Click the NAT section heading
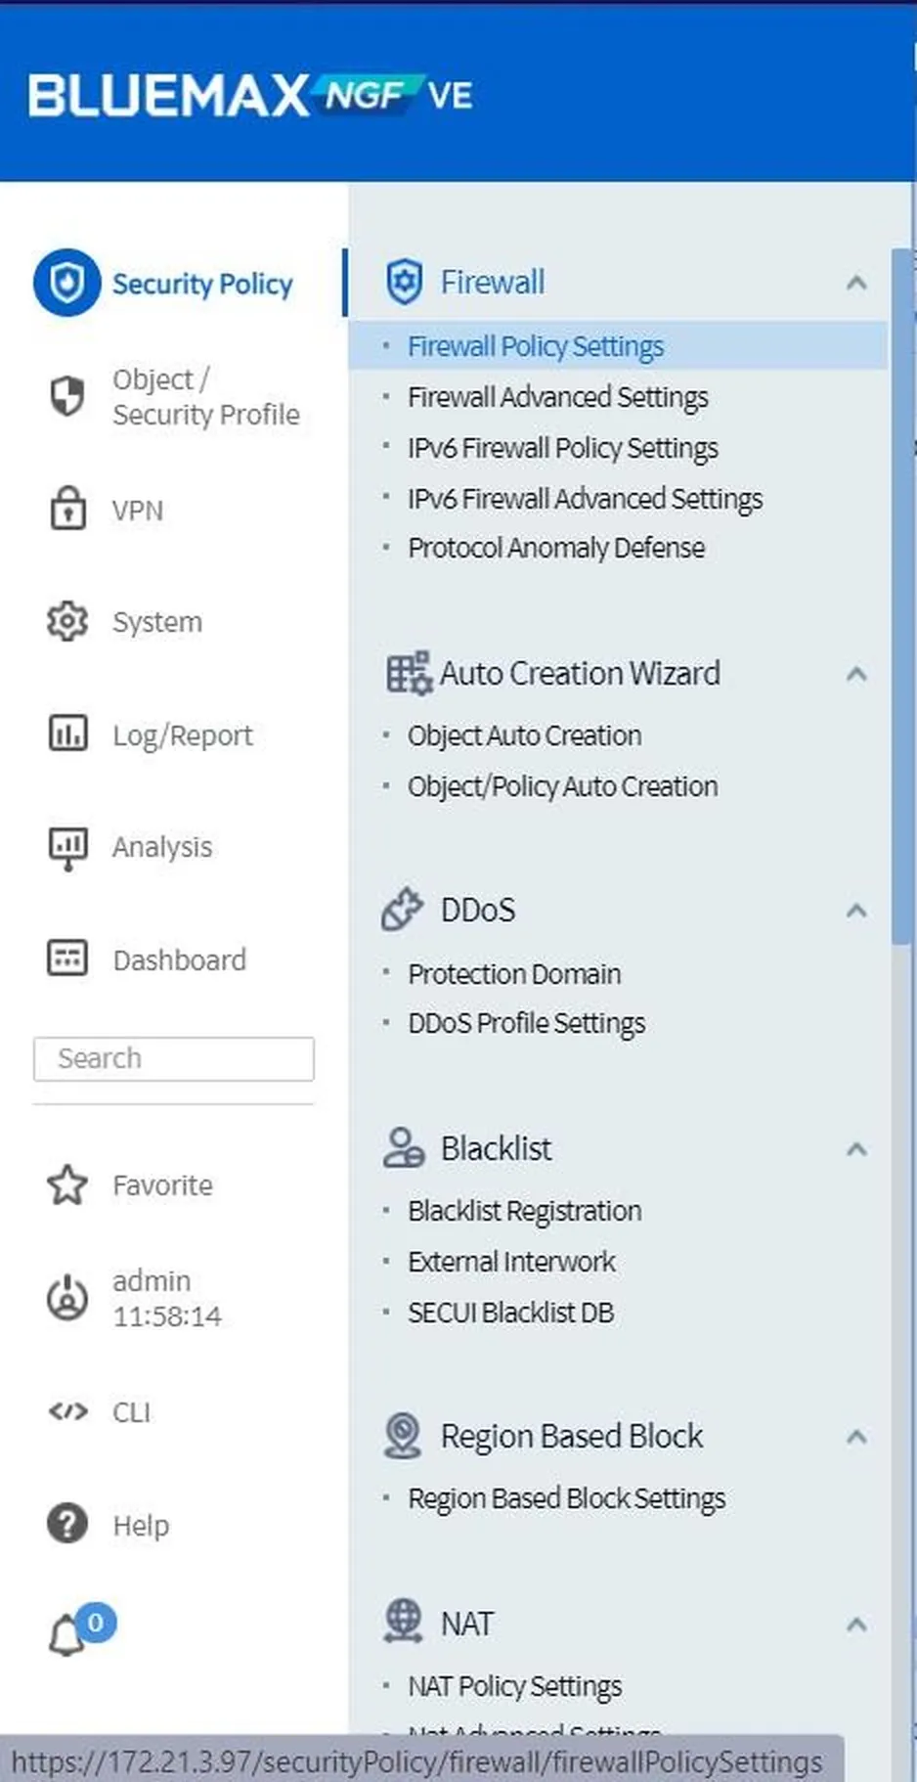 click(x=467, y=1625)
